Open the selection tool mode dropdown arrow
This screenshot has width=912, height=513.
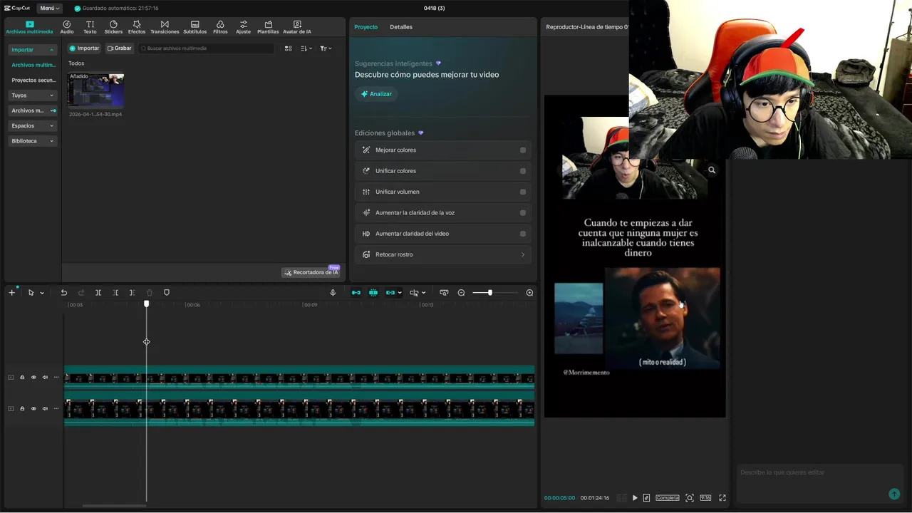point(42,293)
